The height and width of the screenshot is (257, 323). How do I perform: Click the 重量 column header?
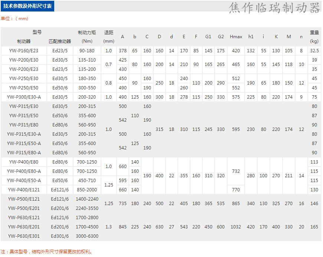pyautogui.click(x=314, y=32)
